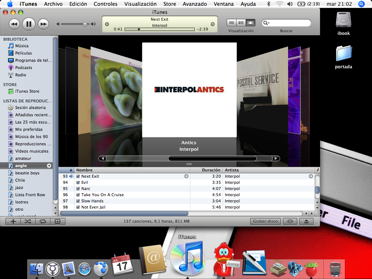Pause playback with the pause button
The height and width of the screenshot is (279, 372).
(29, 24)
